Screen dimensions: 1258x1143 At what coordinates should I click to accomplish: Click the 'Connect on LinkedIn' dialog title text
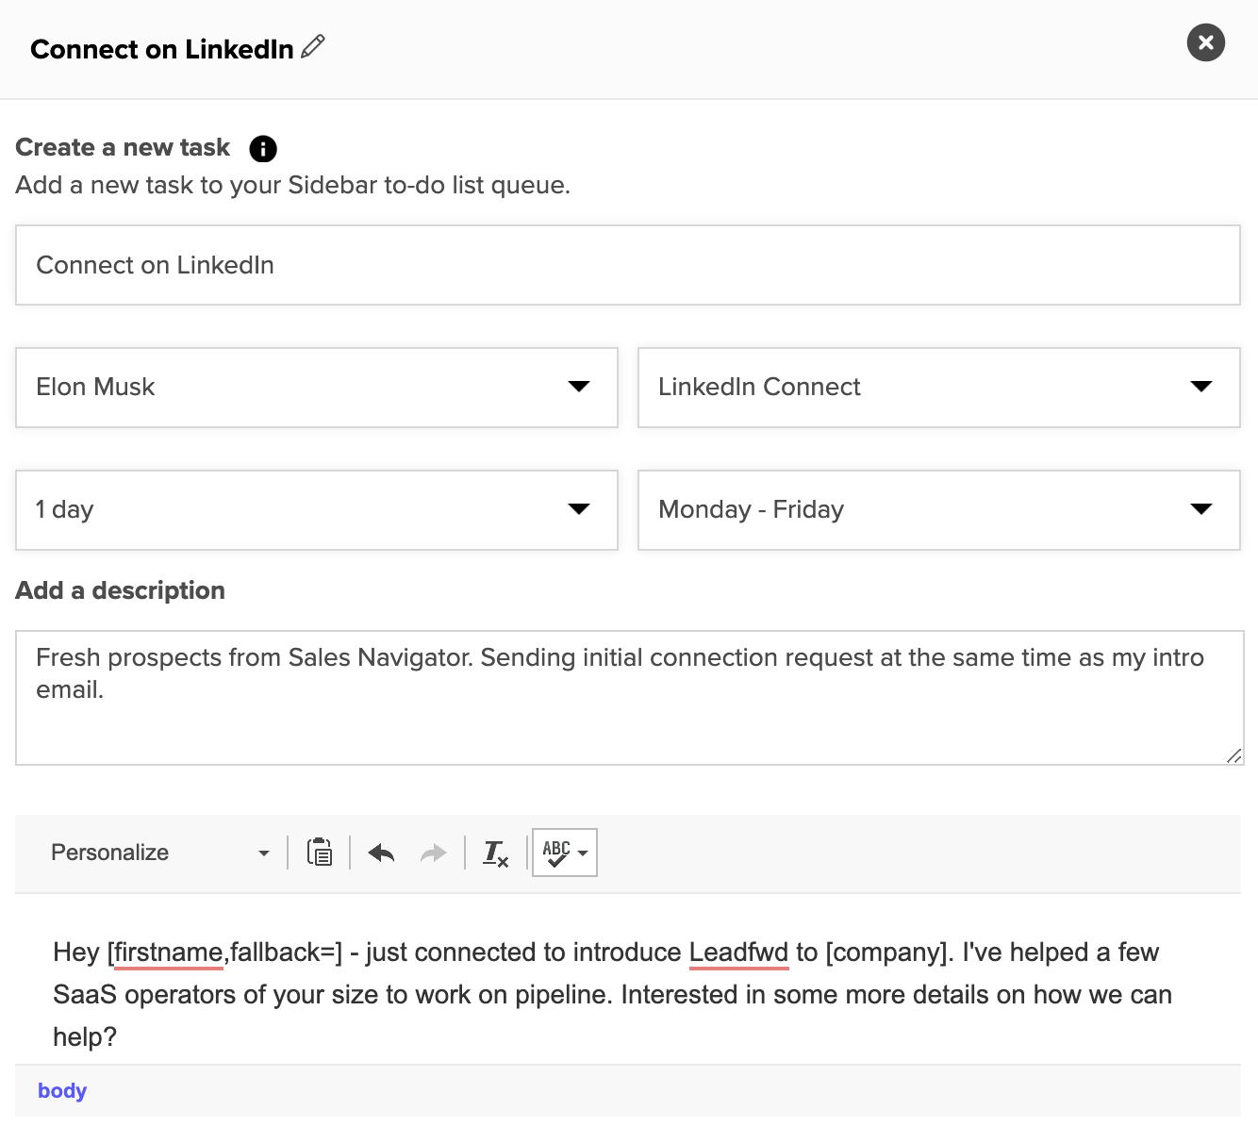[162, 49]
